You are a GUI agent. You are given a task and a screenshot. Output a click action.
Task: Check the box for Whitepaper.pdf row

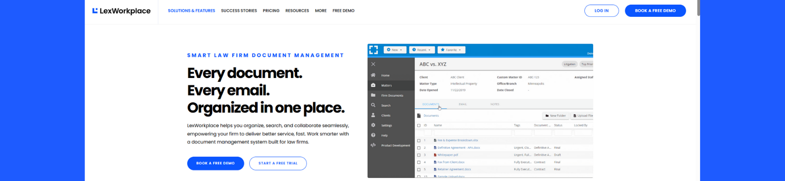pyautogui.click(x=419, y=155)
